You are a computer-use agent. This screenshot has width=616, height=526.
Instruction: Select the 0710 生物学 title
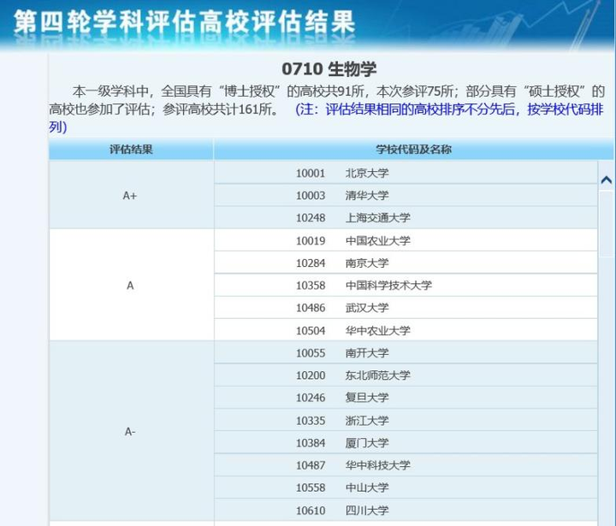tap(329, 69)
